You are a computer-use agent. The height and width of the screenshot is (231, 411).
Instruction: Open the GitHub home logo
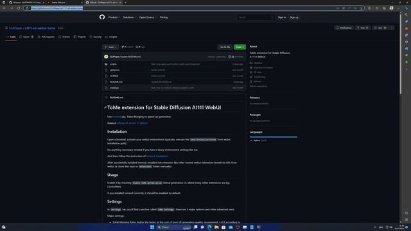point(102,17)
